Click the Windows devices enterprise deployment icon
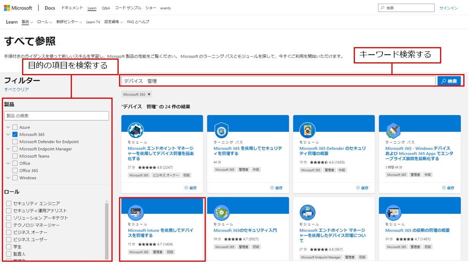469x264 pixels. 393,130
